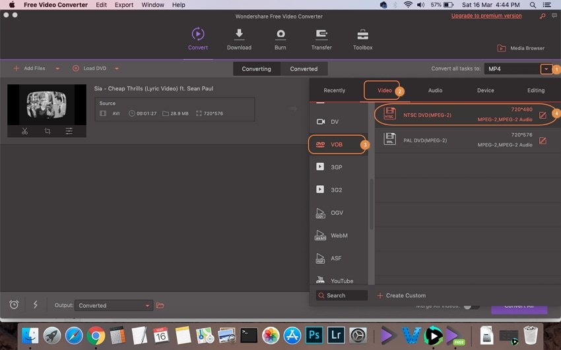Choose ASF format in list
The width and height of the screenshot is (561, 350).
(339, 258)
